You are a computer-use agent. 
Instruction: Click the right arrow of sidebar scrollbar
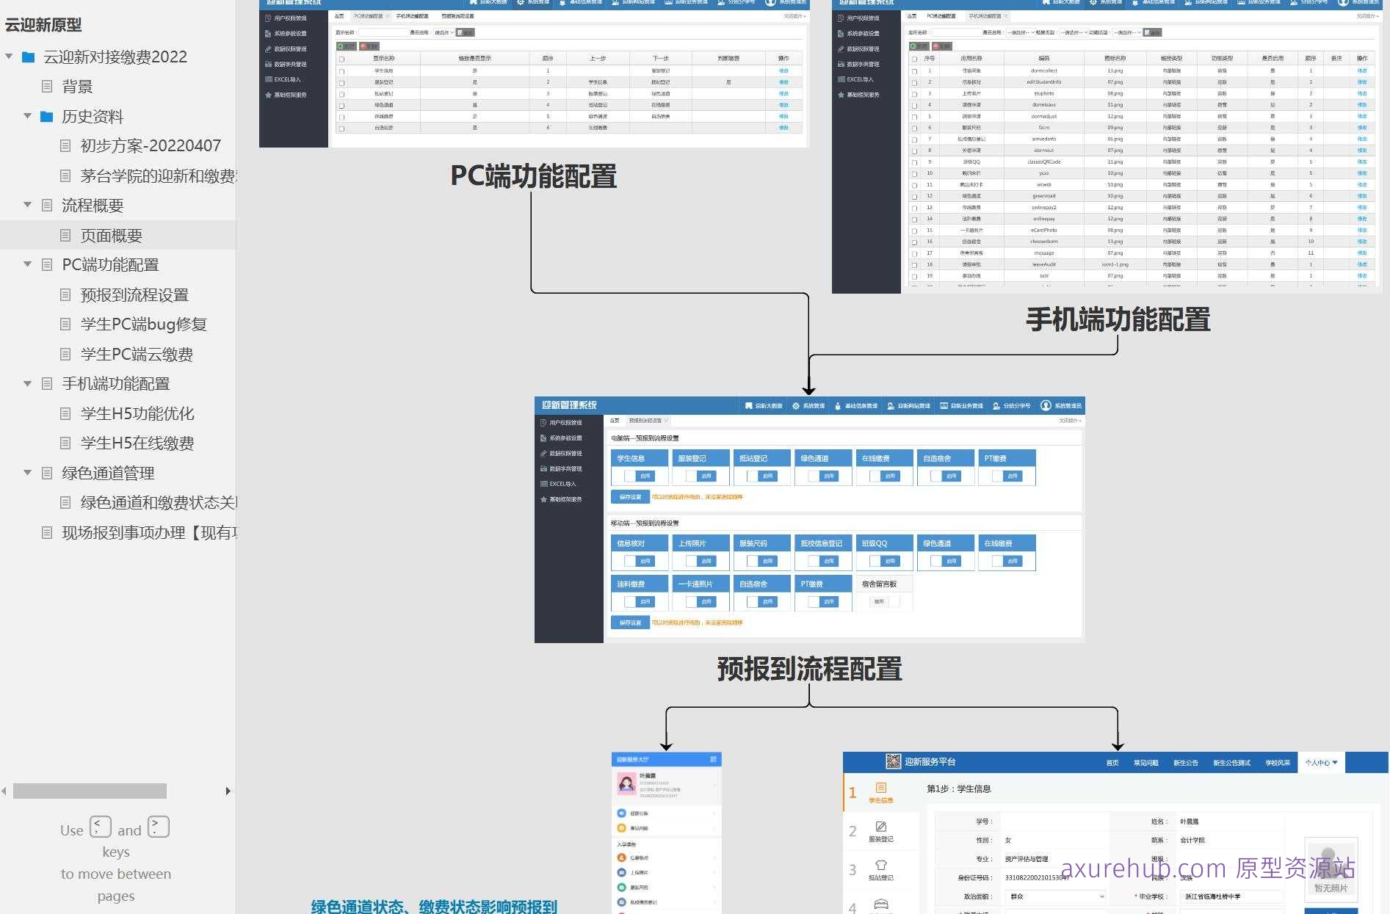click(x=228, y=791)
